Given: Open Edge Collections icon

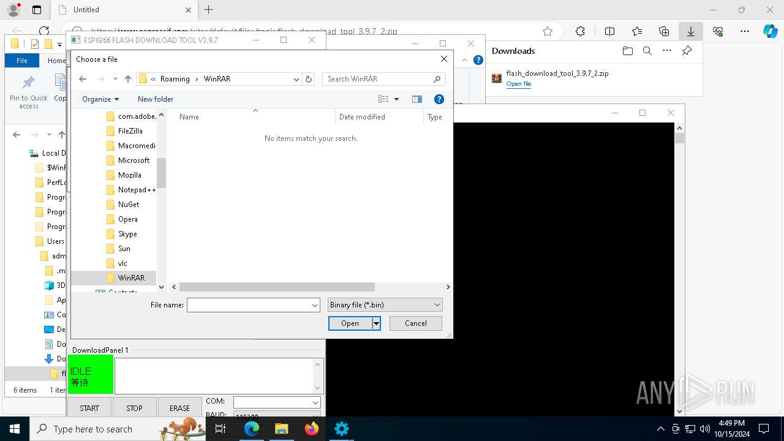Looking at the screenshot, I should point(664,31).
